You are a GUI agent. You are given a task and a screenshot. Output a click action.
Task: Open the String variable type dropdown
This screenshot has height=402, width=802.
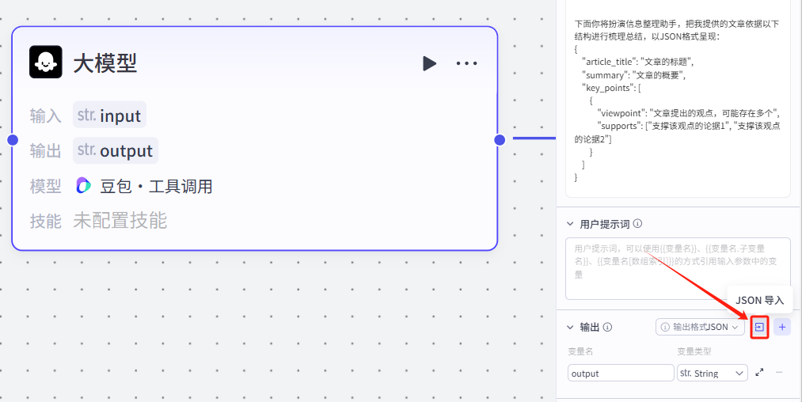tap(712, 373)
